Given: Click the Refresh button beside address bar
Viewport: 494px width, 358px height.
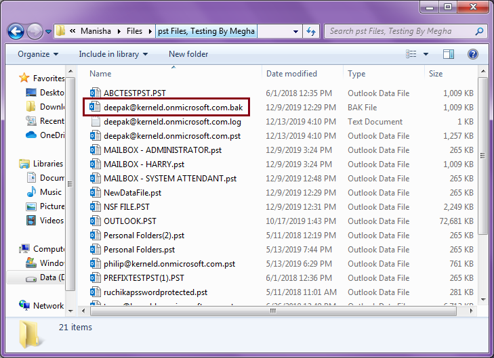Looking at the screenshot, I should 311,31.
